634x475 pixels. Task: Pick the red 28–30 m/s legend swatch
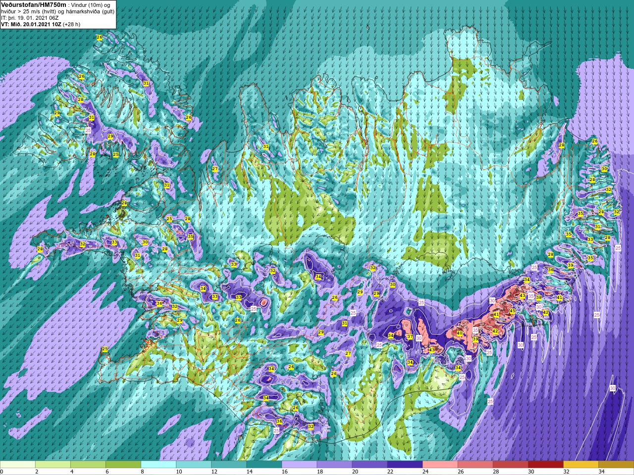510,465
